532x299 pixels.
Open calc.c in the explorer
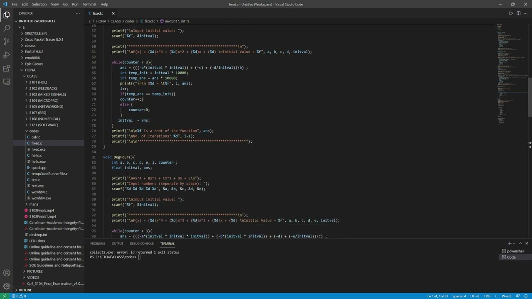click(x=36, y=137)
